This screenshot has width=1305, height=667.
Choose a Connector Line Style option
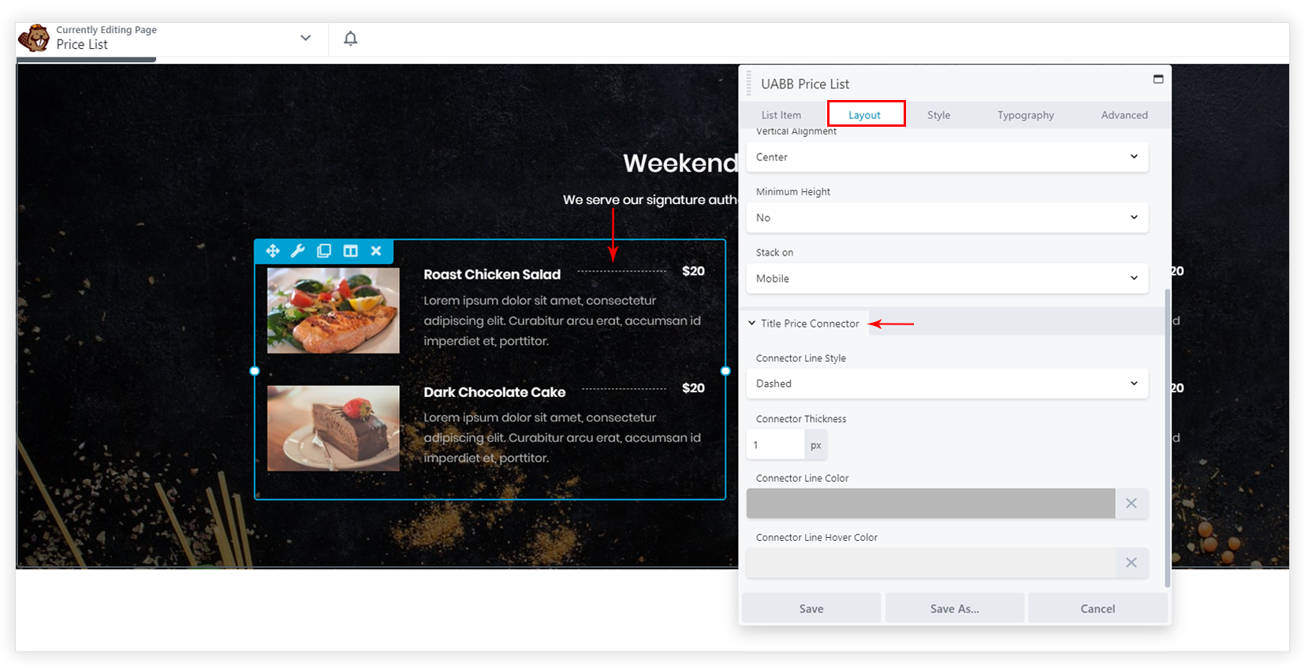click(947, 384)
